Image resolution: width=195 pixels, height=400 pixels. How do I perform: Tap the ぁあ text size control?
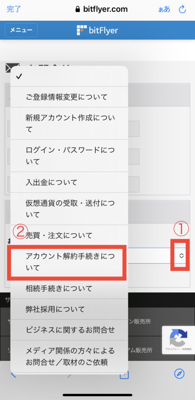[164, 9]
